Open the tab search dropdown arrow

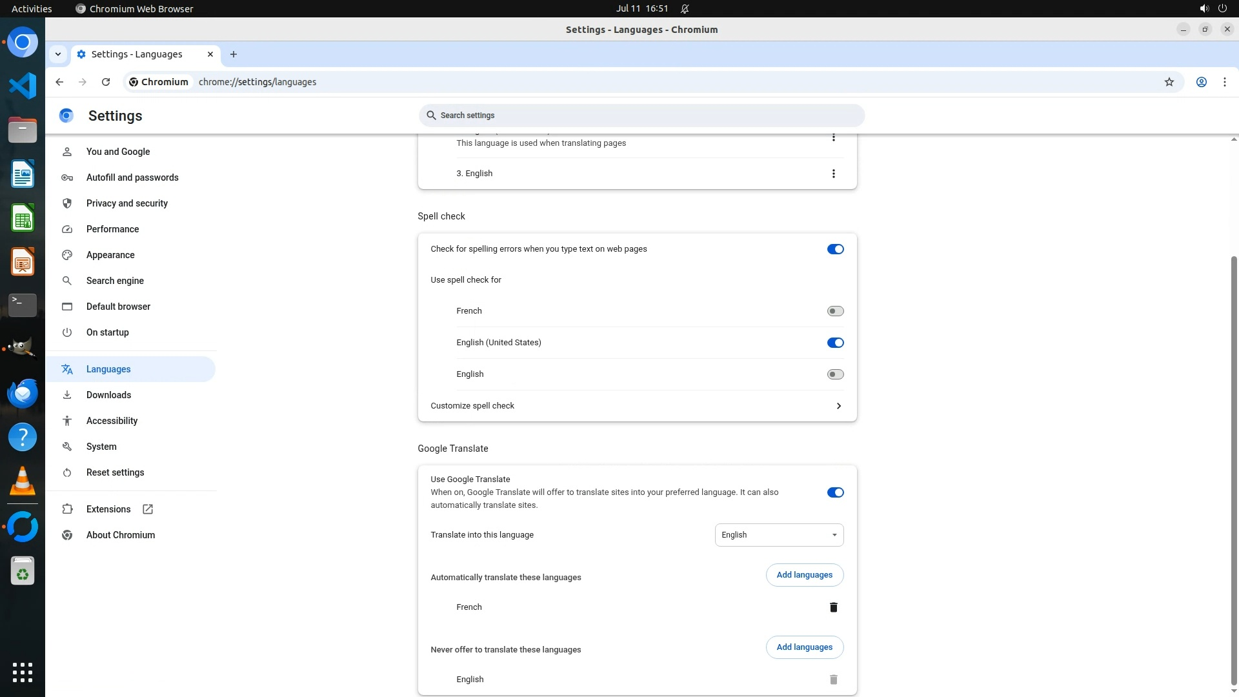pyautogui.click(x=58, y=54)
